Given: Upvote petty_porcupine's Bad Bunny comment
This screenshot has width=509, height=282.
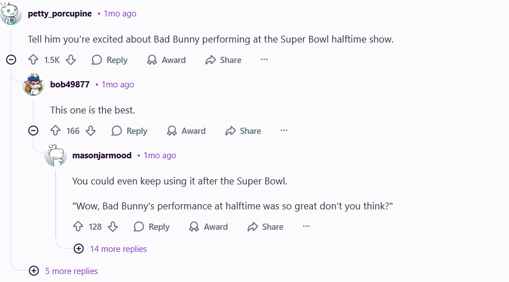Looking at the screenshot, I should pos(33,60).
